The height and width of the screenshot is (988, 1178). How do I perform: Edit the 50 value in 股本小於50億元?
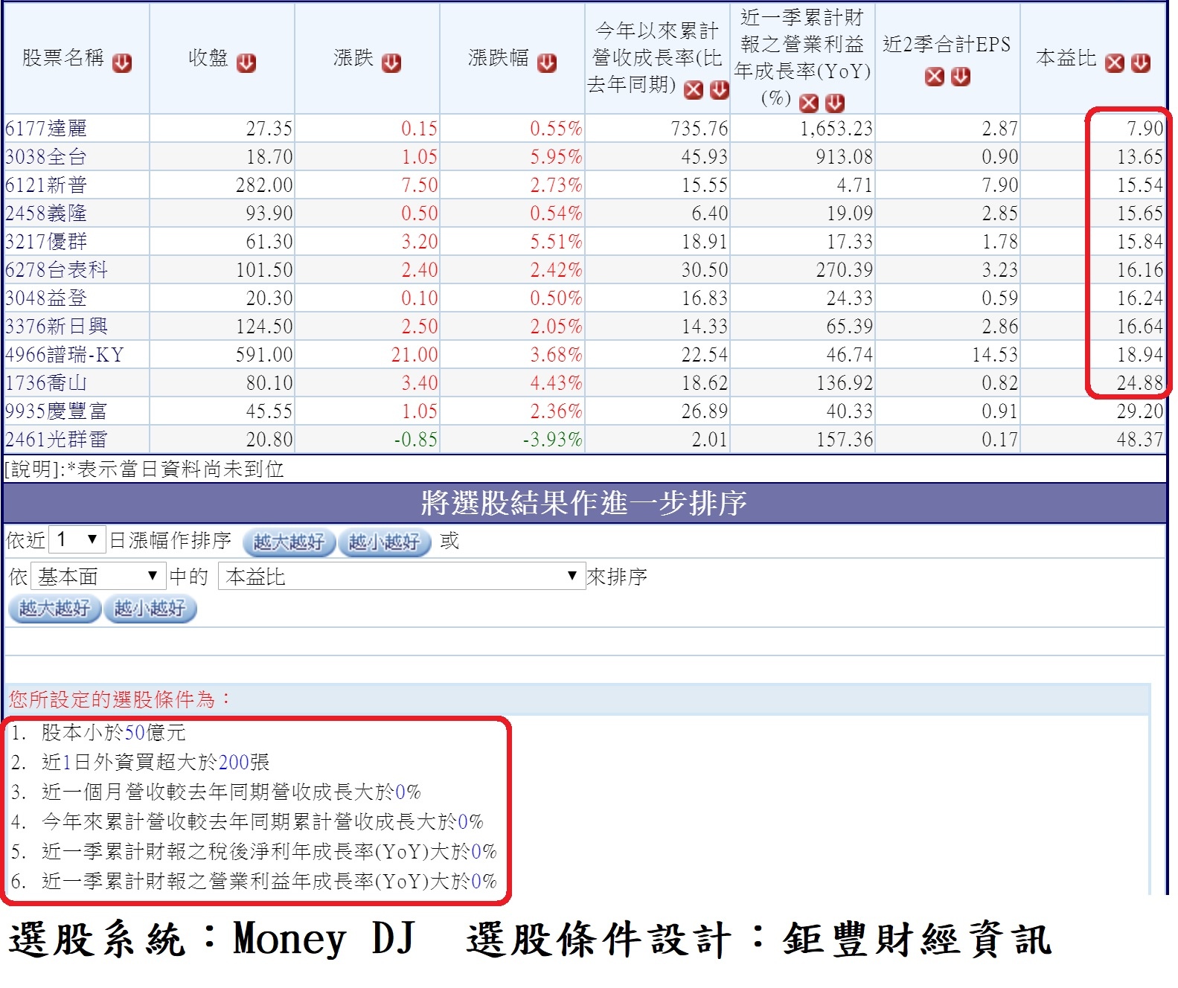(135, 733)
